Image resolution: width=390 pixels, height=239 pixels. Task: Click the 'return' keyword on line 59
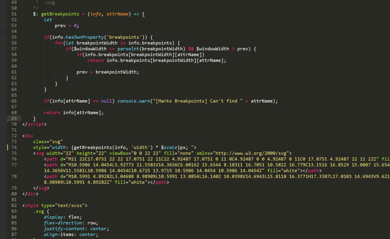click(x=96, y=60)
